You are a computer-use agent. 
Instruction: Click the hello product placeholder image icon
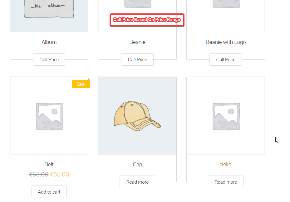pyautogui.click(x=226, y=116)
